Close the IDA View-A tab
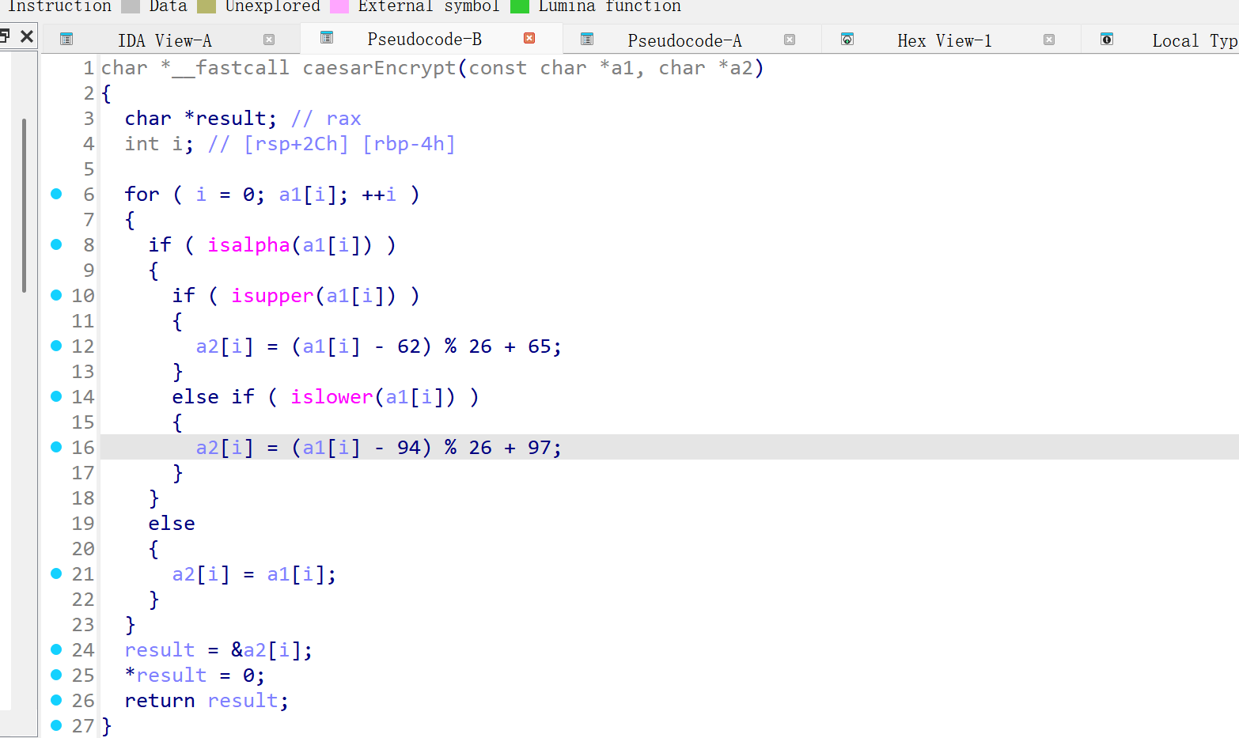The image size is (1239, 738). [269, 40]
